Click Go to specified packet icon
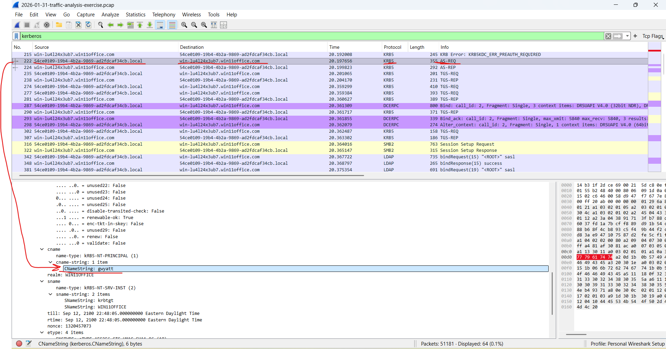 [x=130, y=25]
